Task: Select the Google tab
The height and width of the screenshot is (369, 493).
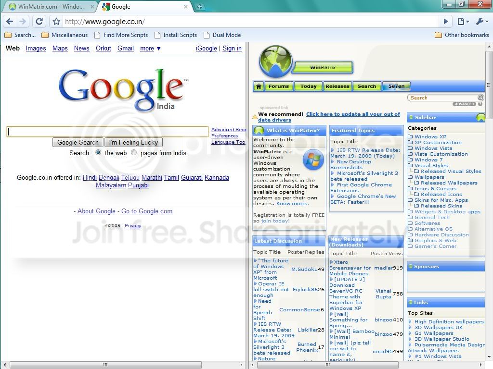Action: coord(144,7)
